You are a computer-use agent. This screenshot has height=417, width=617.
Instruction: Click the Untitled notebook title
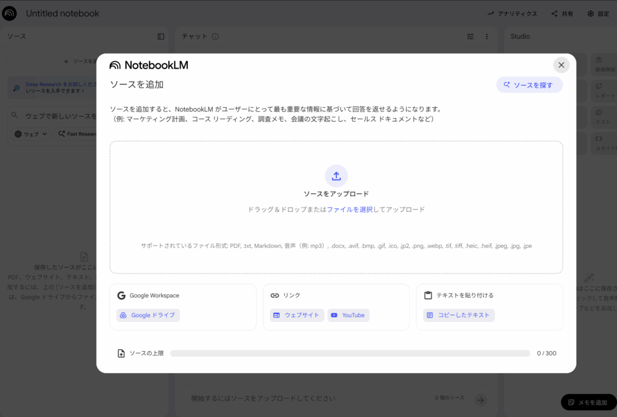tap(63, 13)
